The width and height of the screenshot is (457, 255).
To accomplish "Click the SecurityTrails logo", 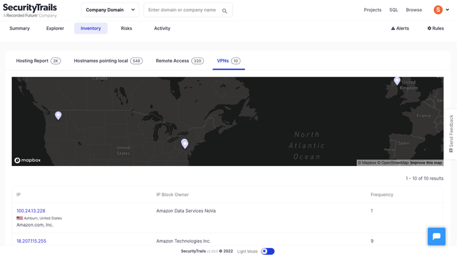I will click(30, 11).
